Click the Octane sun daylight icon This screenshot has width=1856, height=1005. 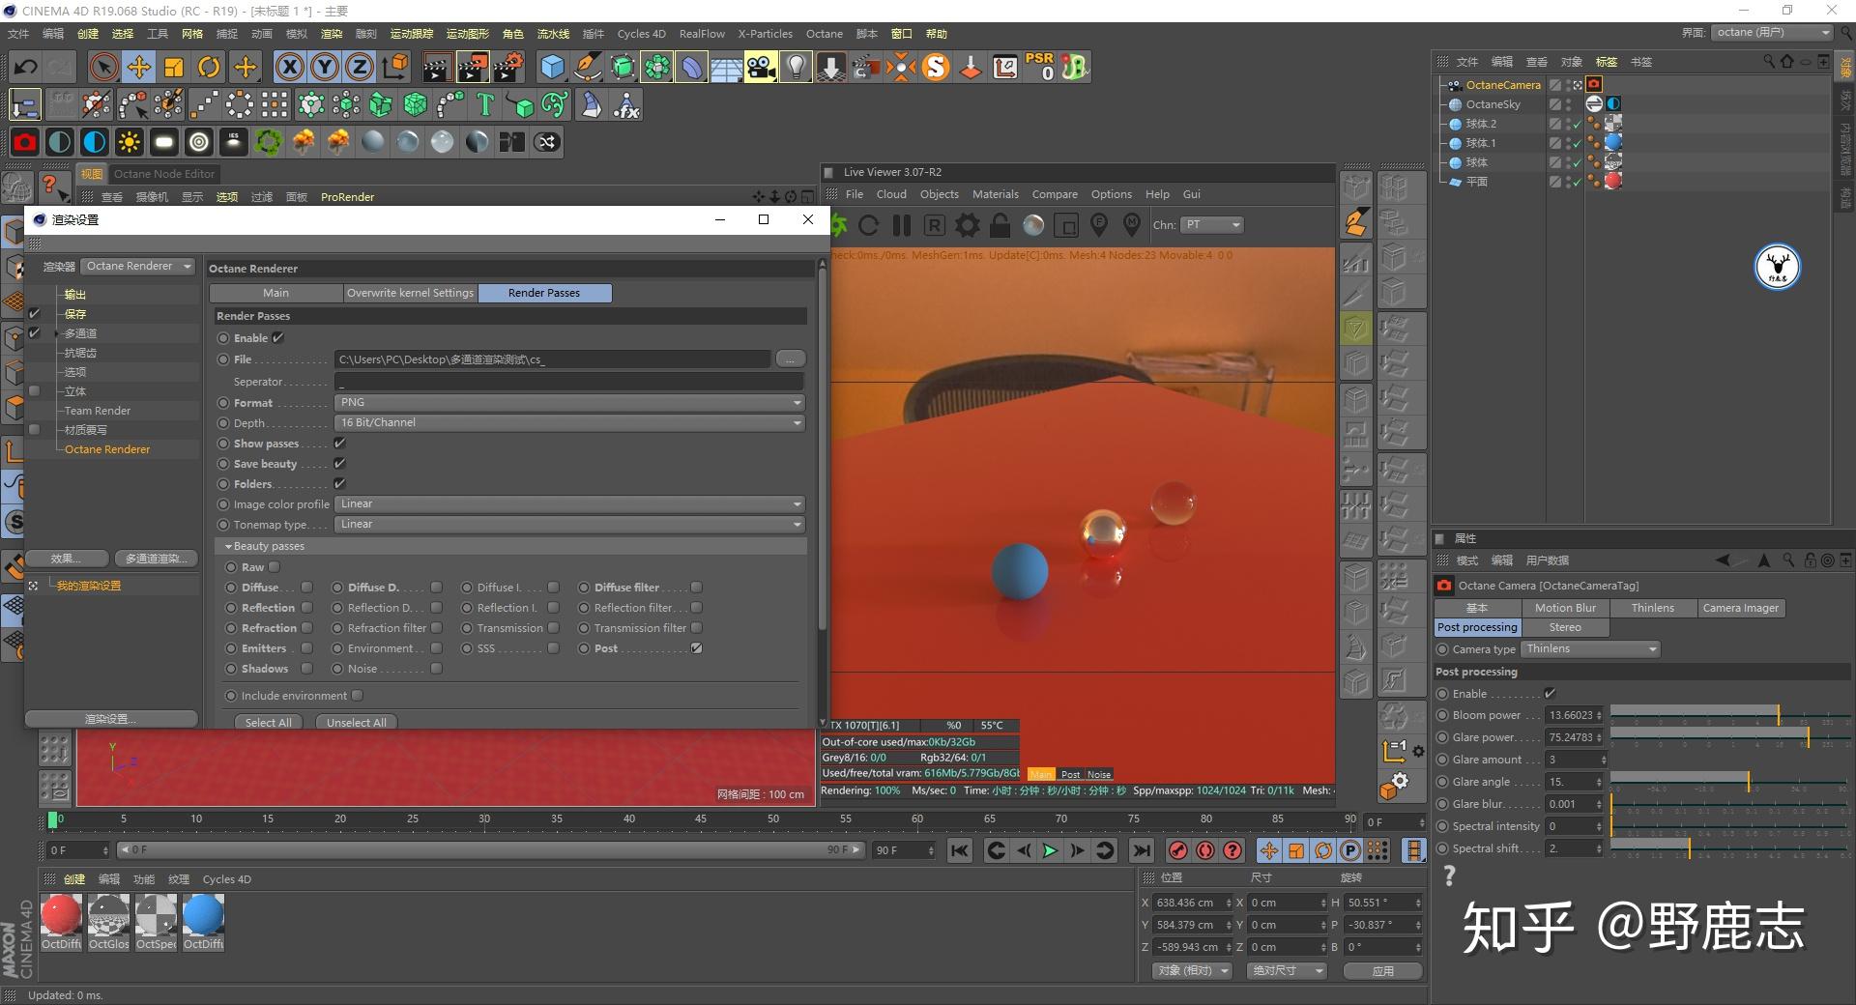point(129,142)
